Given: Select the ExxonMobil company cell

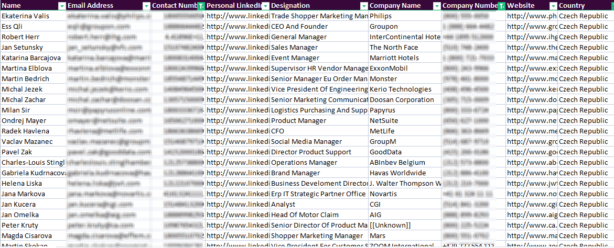Looking at the screenshot, I should (405, 69).
